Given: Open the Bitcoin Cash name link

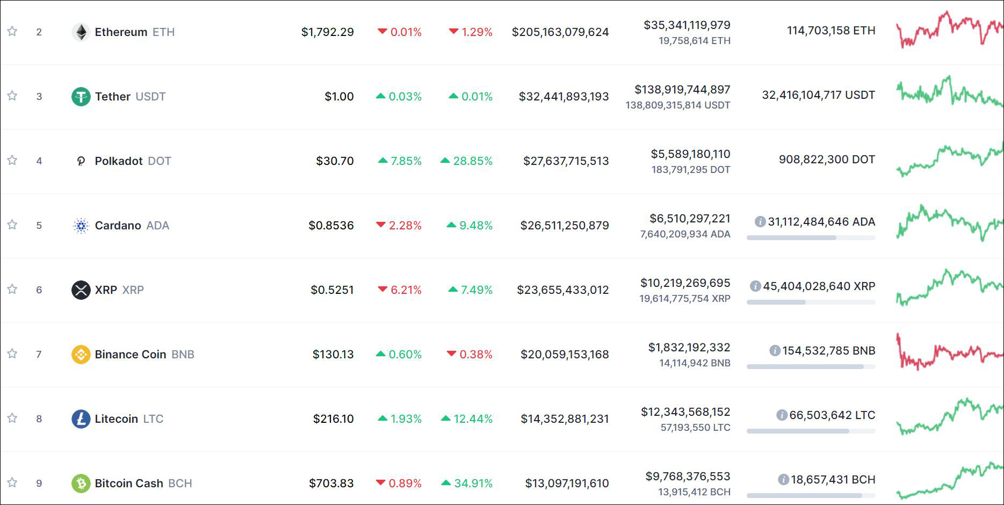Looking at the screenshot, I should (129, 484).
